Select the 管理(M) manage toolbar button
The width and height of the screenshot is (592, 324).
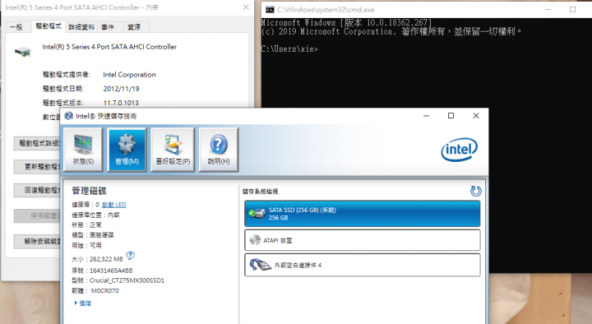click(127, 150)
